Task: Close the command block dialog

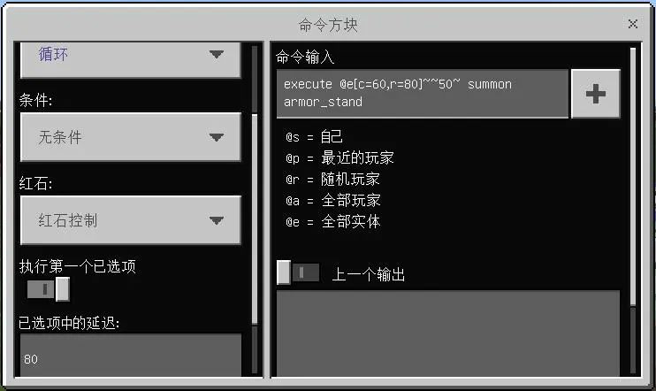Action: click(633, 24)
